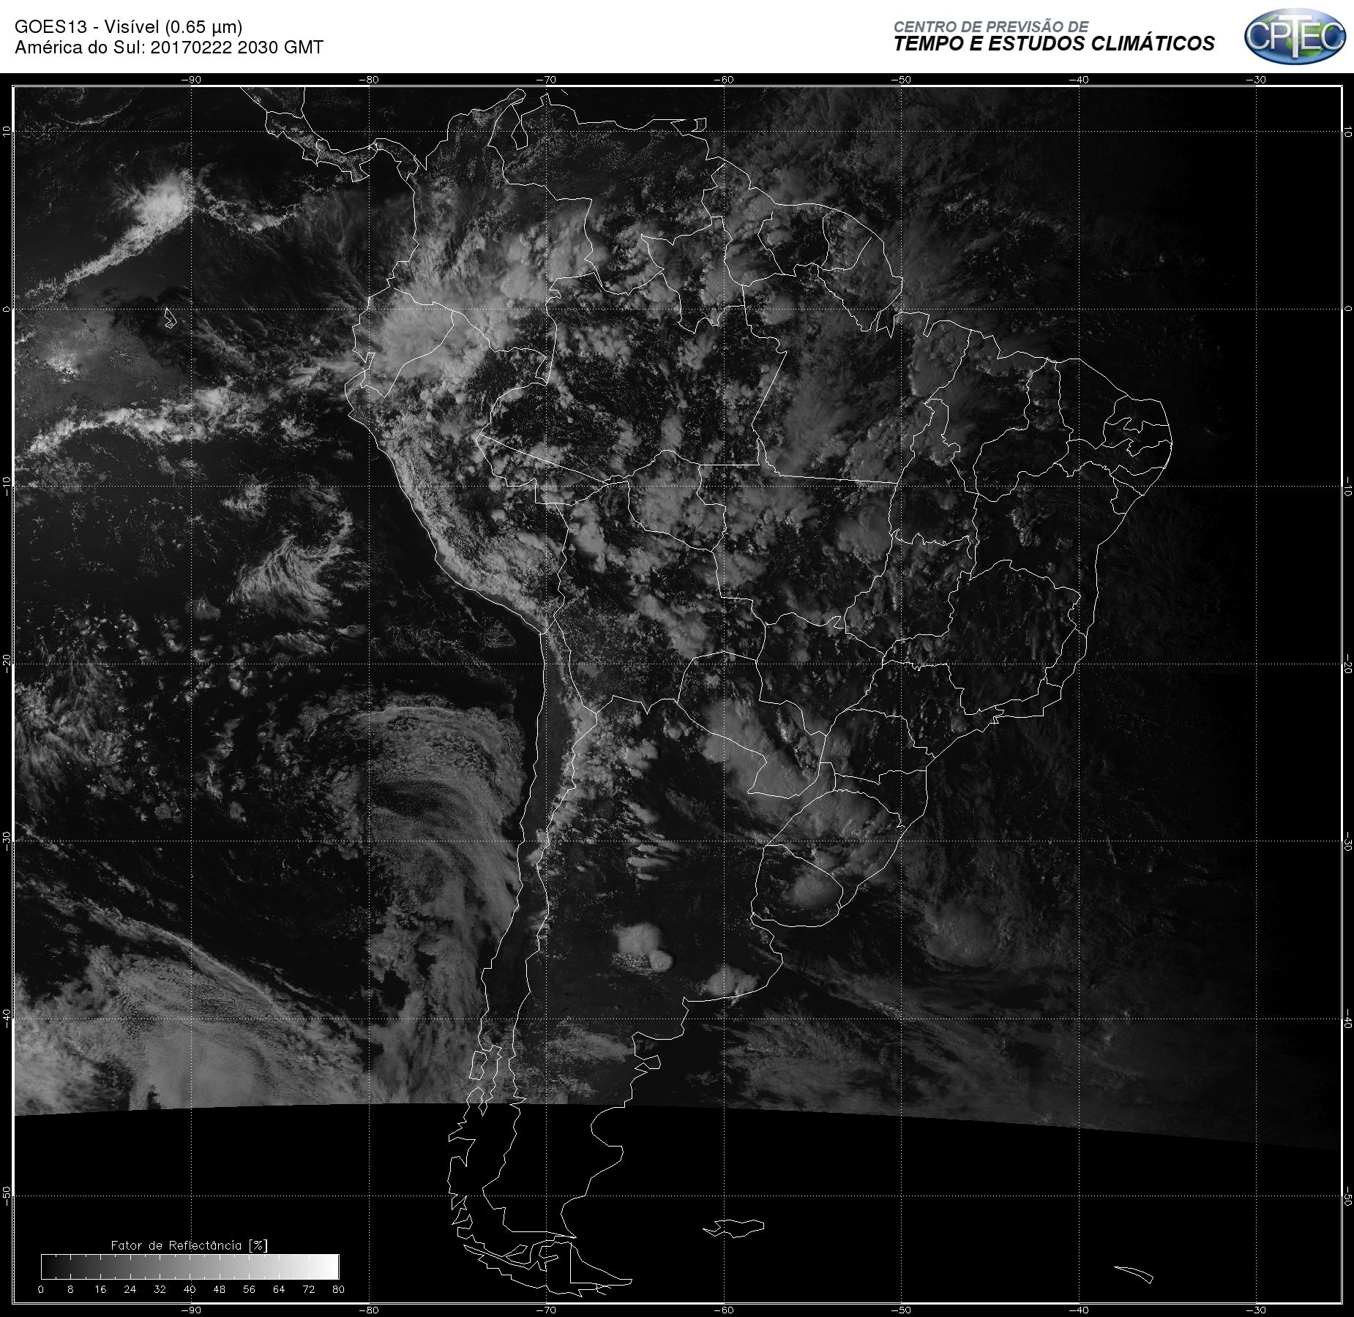Click the -80 longitude label above the map
The width and height of the screenshot is (1354, 1317).
click(369, 80)
